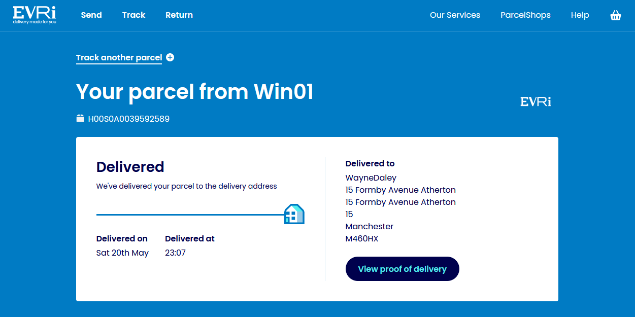Open the Help page
Screen dimensions: 635x317
580,15
